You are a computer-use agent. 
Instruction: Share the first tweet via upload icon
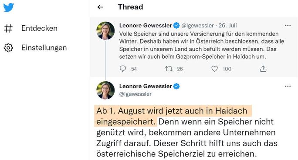pyautogui.click(x=263, y=69)
